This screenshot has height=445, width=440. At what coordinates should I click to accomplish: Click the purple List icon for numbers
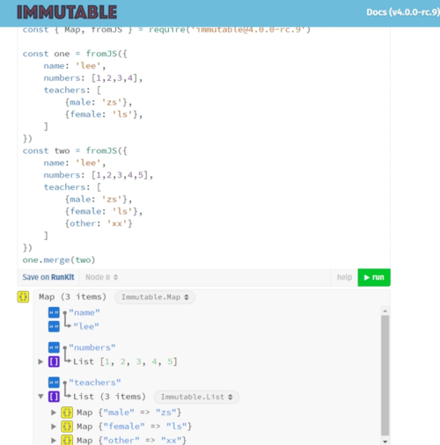click(54, 361)
